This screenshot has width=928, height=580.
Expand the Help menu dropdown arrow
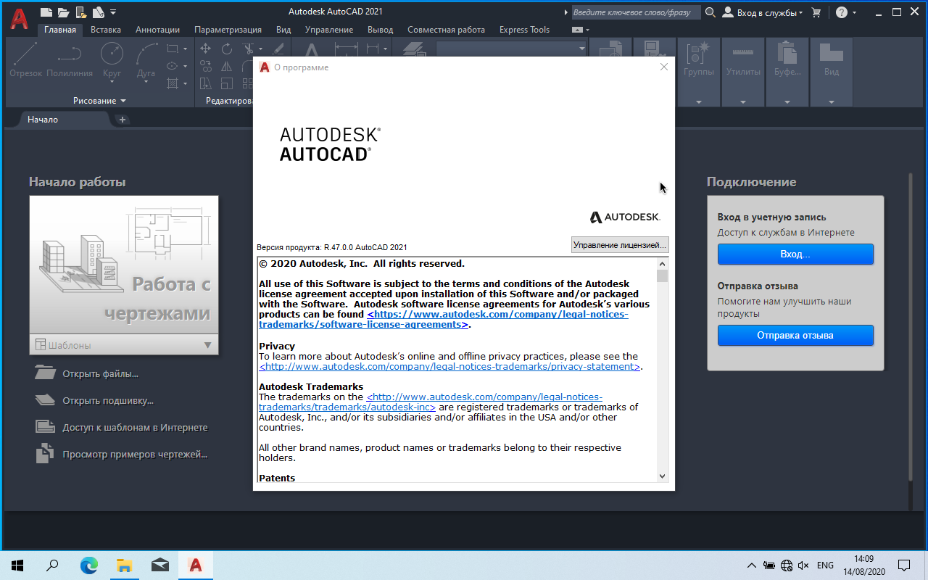pos(854,13)
